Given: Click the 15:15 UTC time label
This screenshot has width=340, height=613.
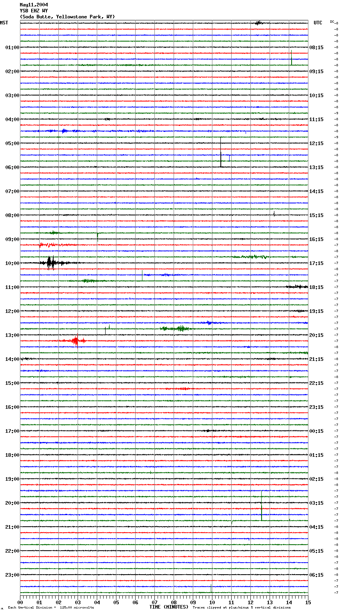Looking at the screenshot, I should 316,215.
